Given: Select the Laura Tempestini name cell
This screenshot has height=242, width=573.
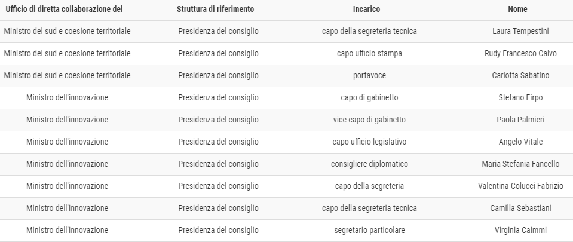Looking at the screenshot, I should click(520, 32).
